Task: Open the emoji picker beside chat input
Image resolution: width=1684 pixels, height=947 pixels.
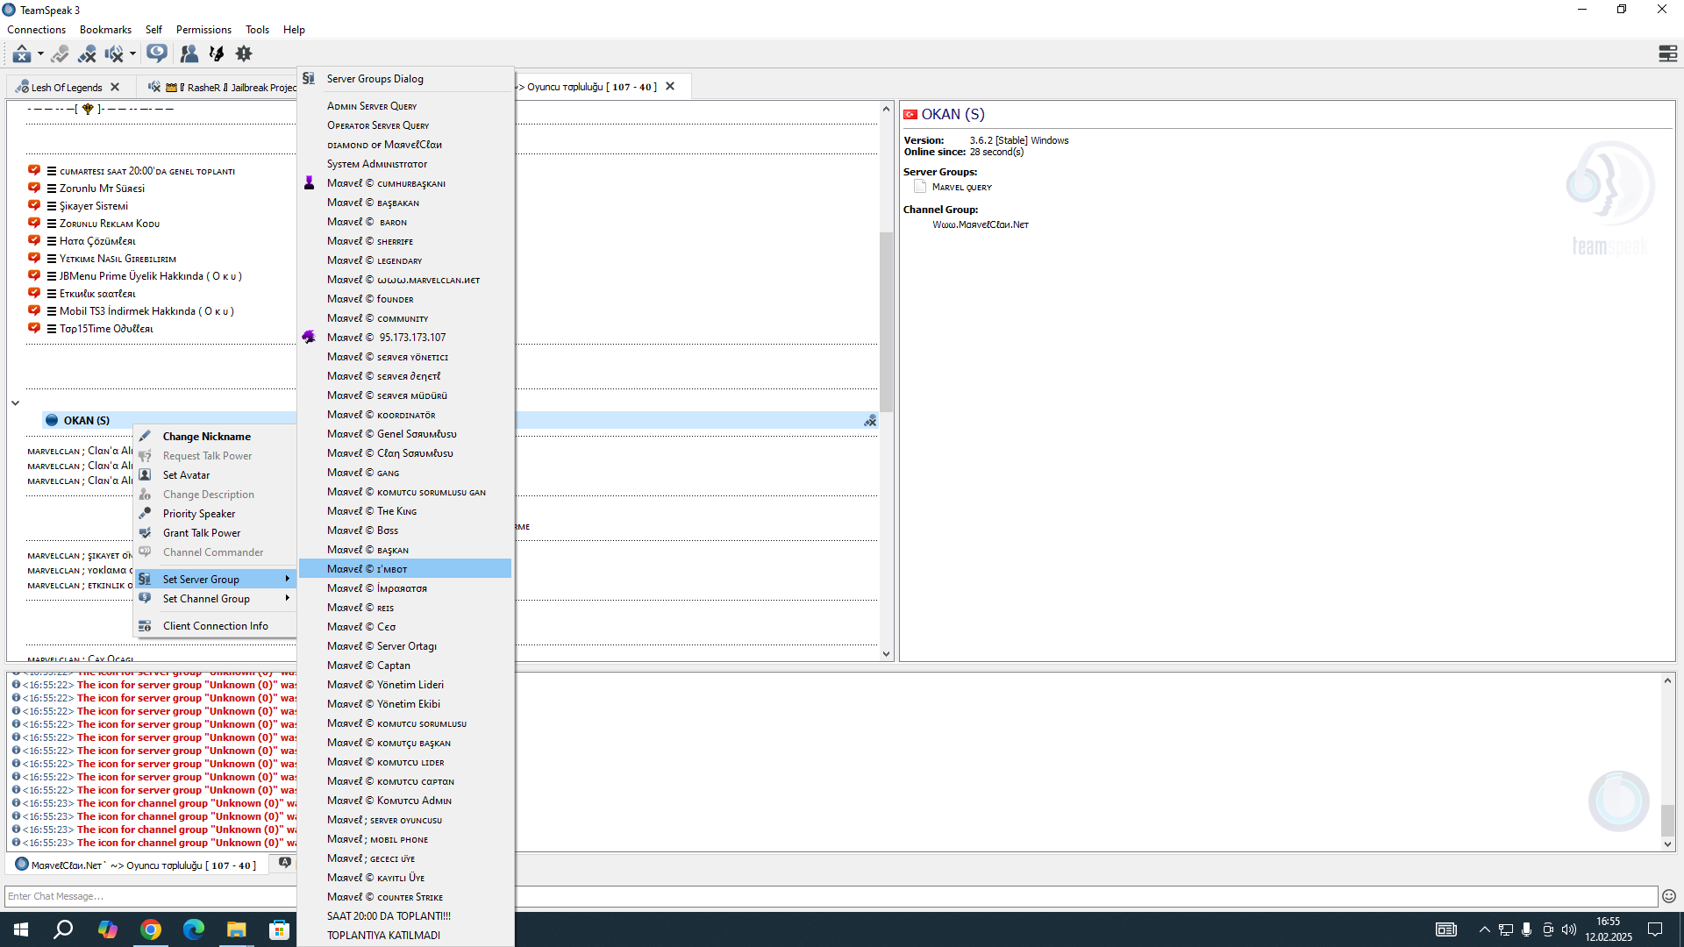Action: click(x=1669, y=896)
